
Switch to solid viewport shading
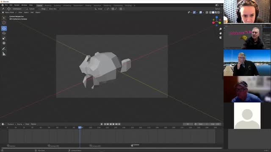(x=213, y=12)
